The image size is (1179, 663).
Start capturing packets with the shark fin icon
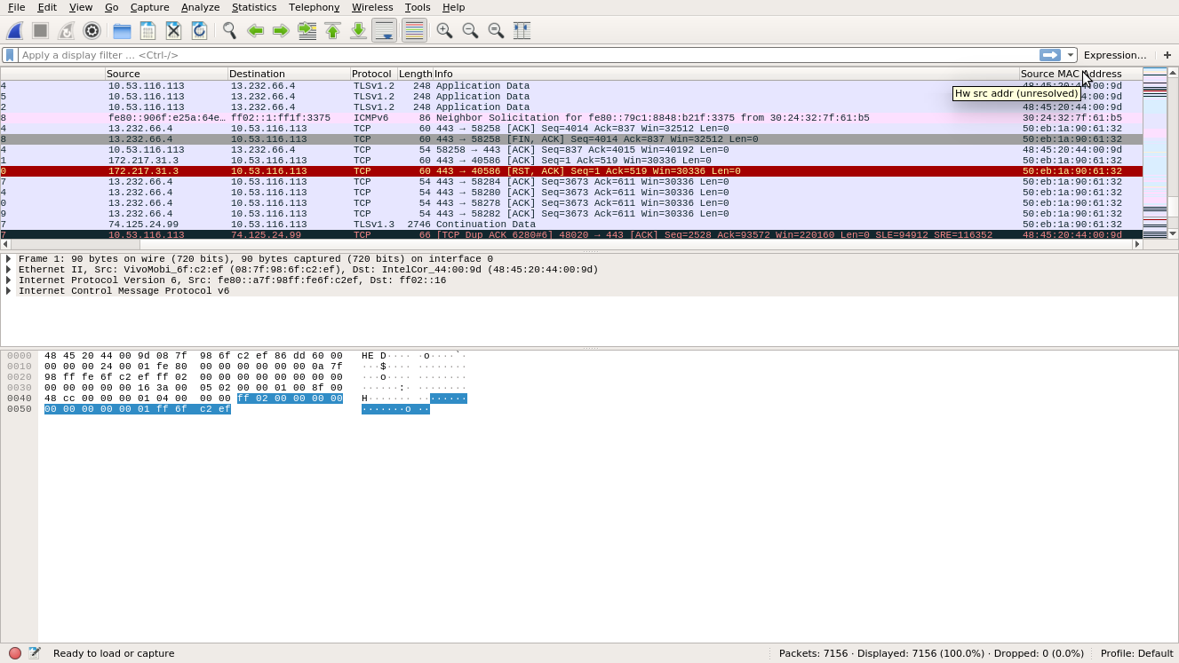click(14, 30)
